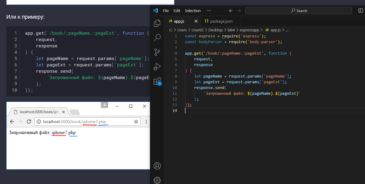Expand the expressapp breadcrumb folder
This screenshot has height=184, width=365.
(x=249, y=30)
